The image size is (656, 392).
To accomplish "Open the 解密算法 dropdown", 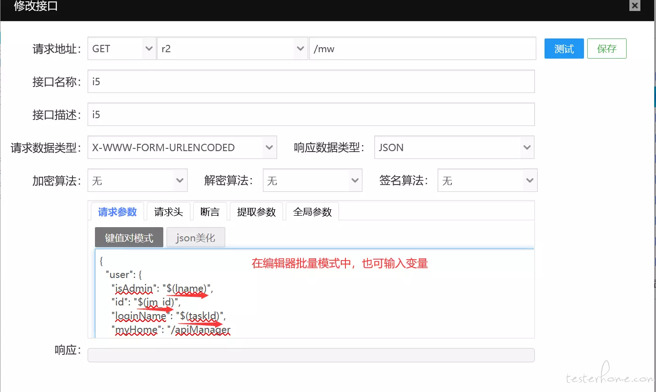I will tap(312, 180).
